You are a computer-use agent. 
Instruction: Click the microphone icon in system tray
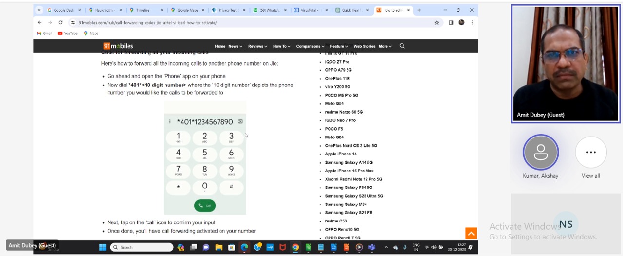(404, 247)
